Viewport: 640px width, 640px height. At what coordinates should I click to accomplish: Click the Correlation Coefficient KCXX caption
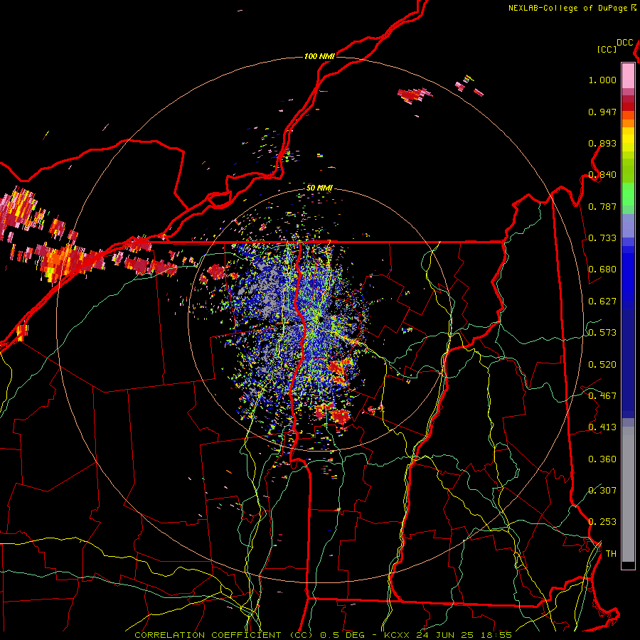(x=323, y=635)
